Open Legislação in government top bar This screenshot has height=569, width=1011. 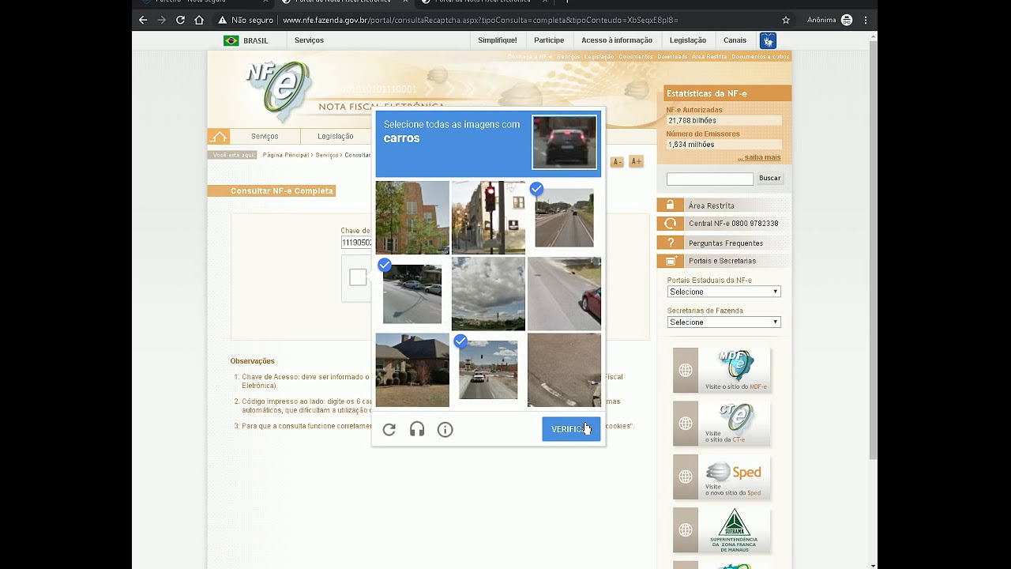pos(688,40)
